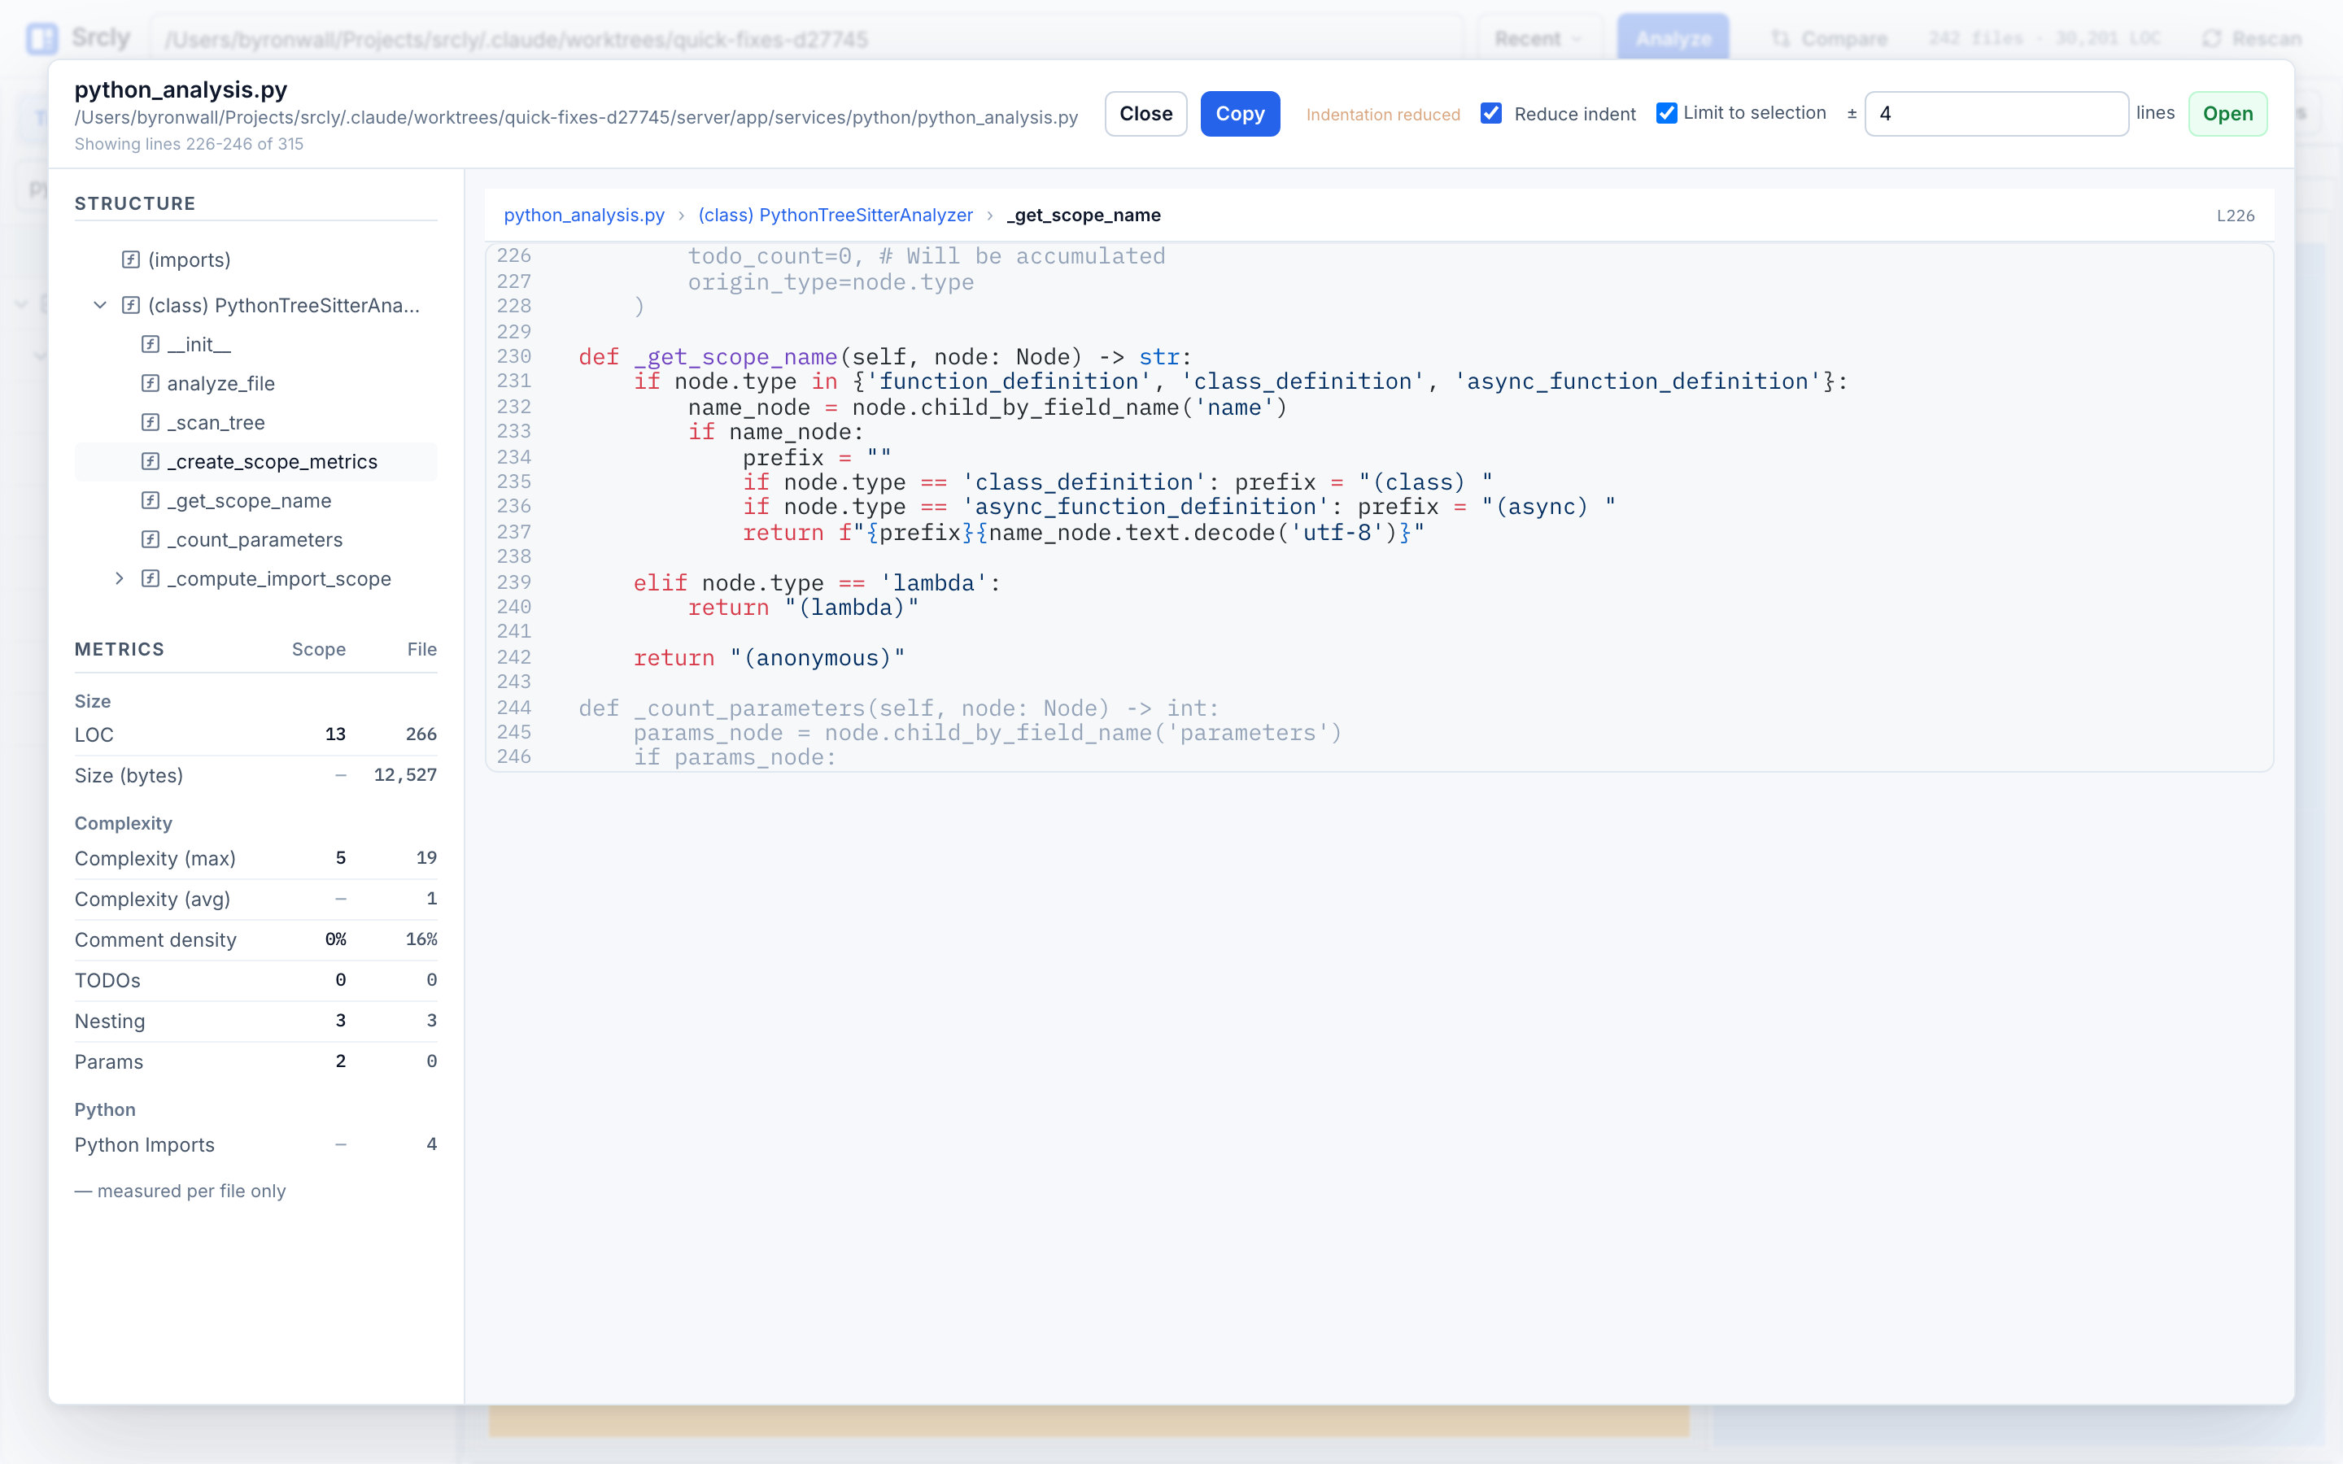Click the _get_scope_name breadcrumb text
Image resolution: width=2343 pixels, height=1464 pixels.
coord(1084,215)
